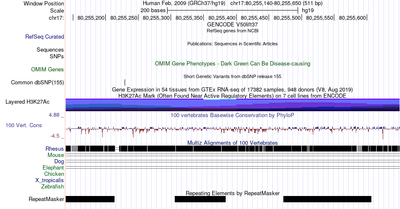Click Multiz Alignments of 100 Vertebrates title
Image resolution: width=400 pixels, height=209 pixels.
(232, 143)
